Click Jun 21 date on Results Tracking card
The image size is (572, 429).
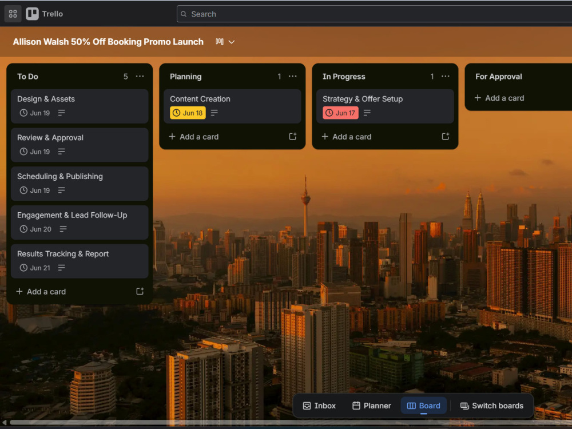click(x=40, y=268)
